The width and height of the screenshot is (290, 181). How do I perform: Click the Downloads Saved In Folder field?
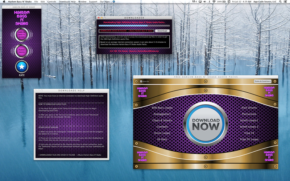tap(126, 31)
